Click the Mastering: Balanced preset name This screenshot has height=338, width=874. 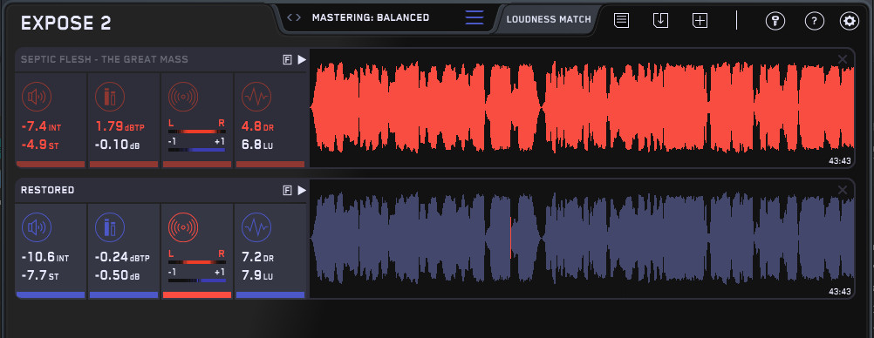click(x=371, y=17)
